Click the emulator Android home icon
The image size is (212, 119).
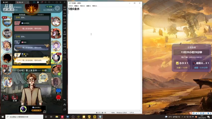point(65,105)
